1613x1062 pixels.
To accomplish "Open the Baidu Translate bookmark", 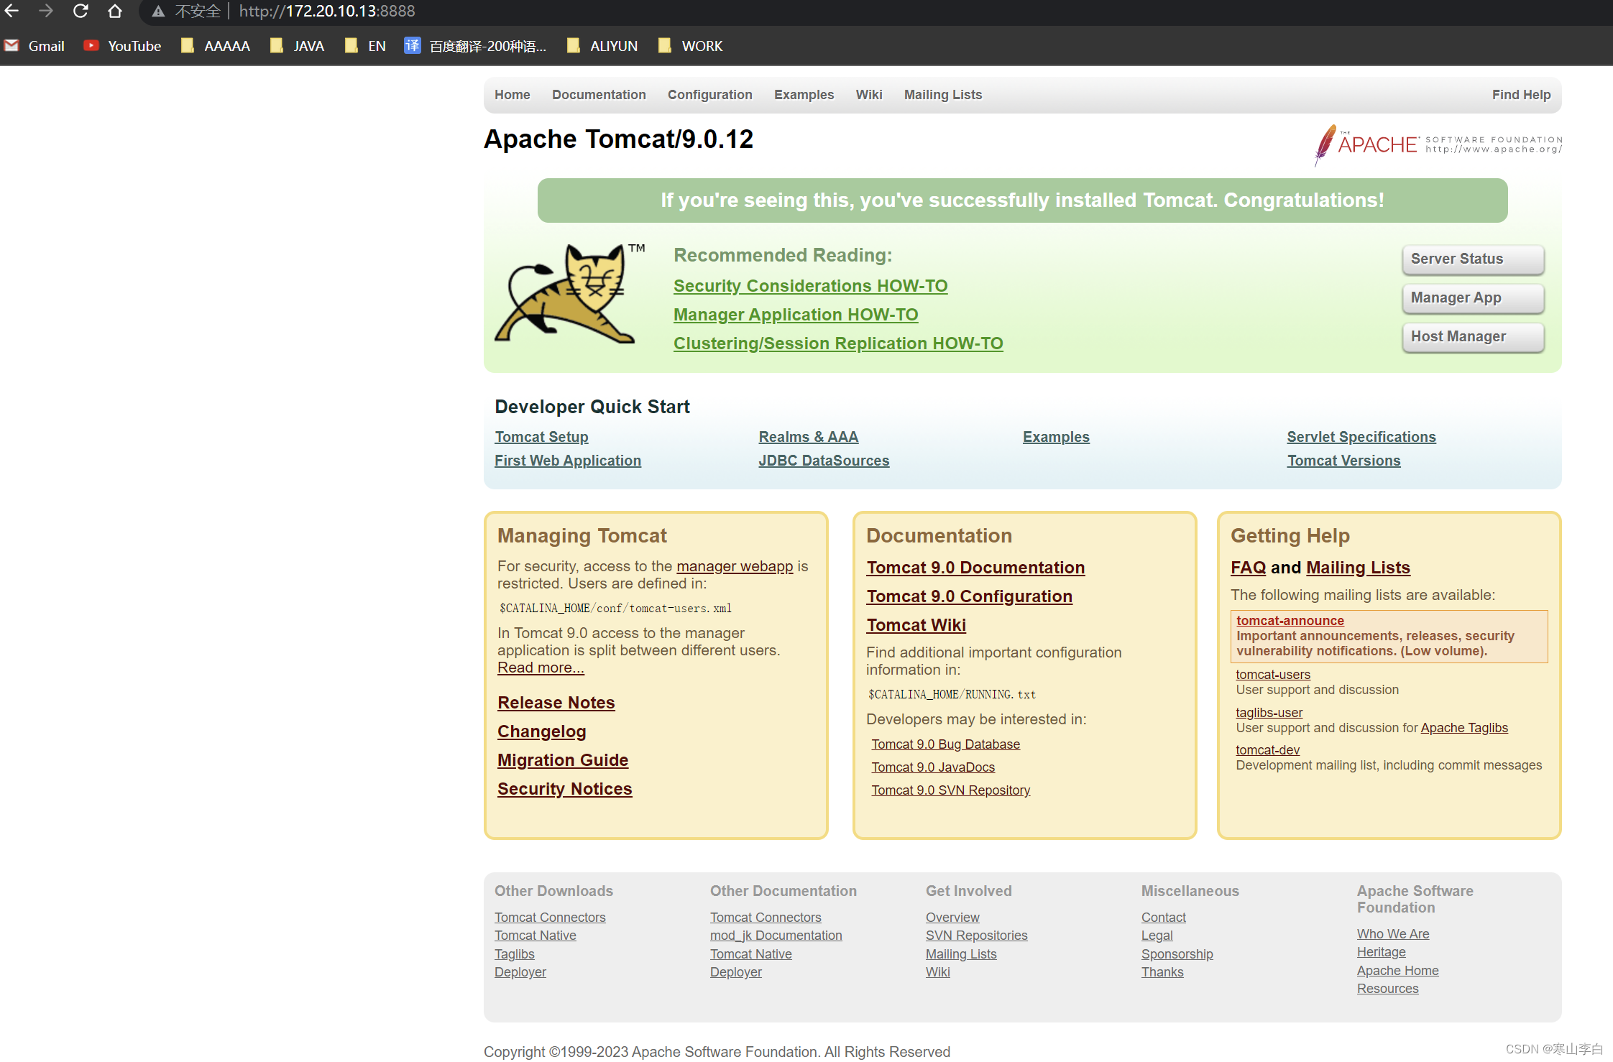I will pos(475,46).
